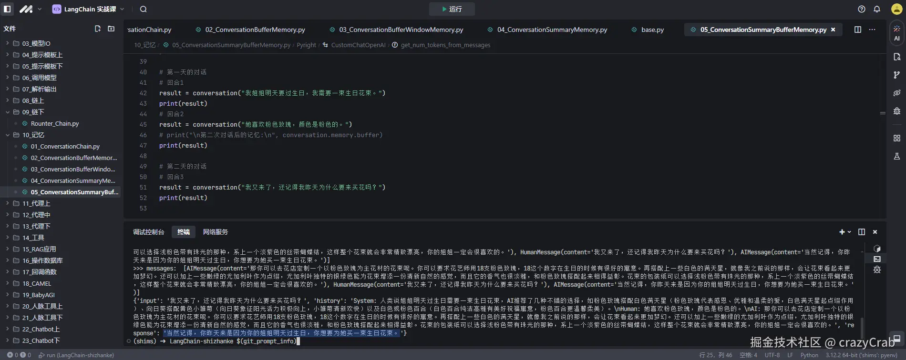The image size is (906, 360).
Task: Open source control branch icon in right sidebar
Action: click(x=896, y=75)
